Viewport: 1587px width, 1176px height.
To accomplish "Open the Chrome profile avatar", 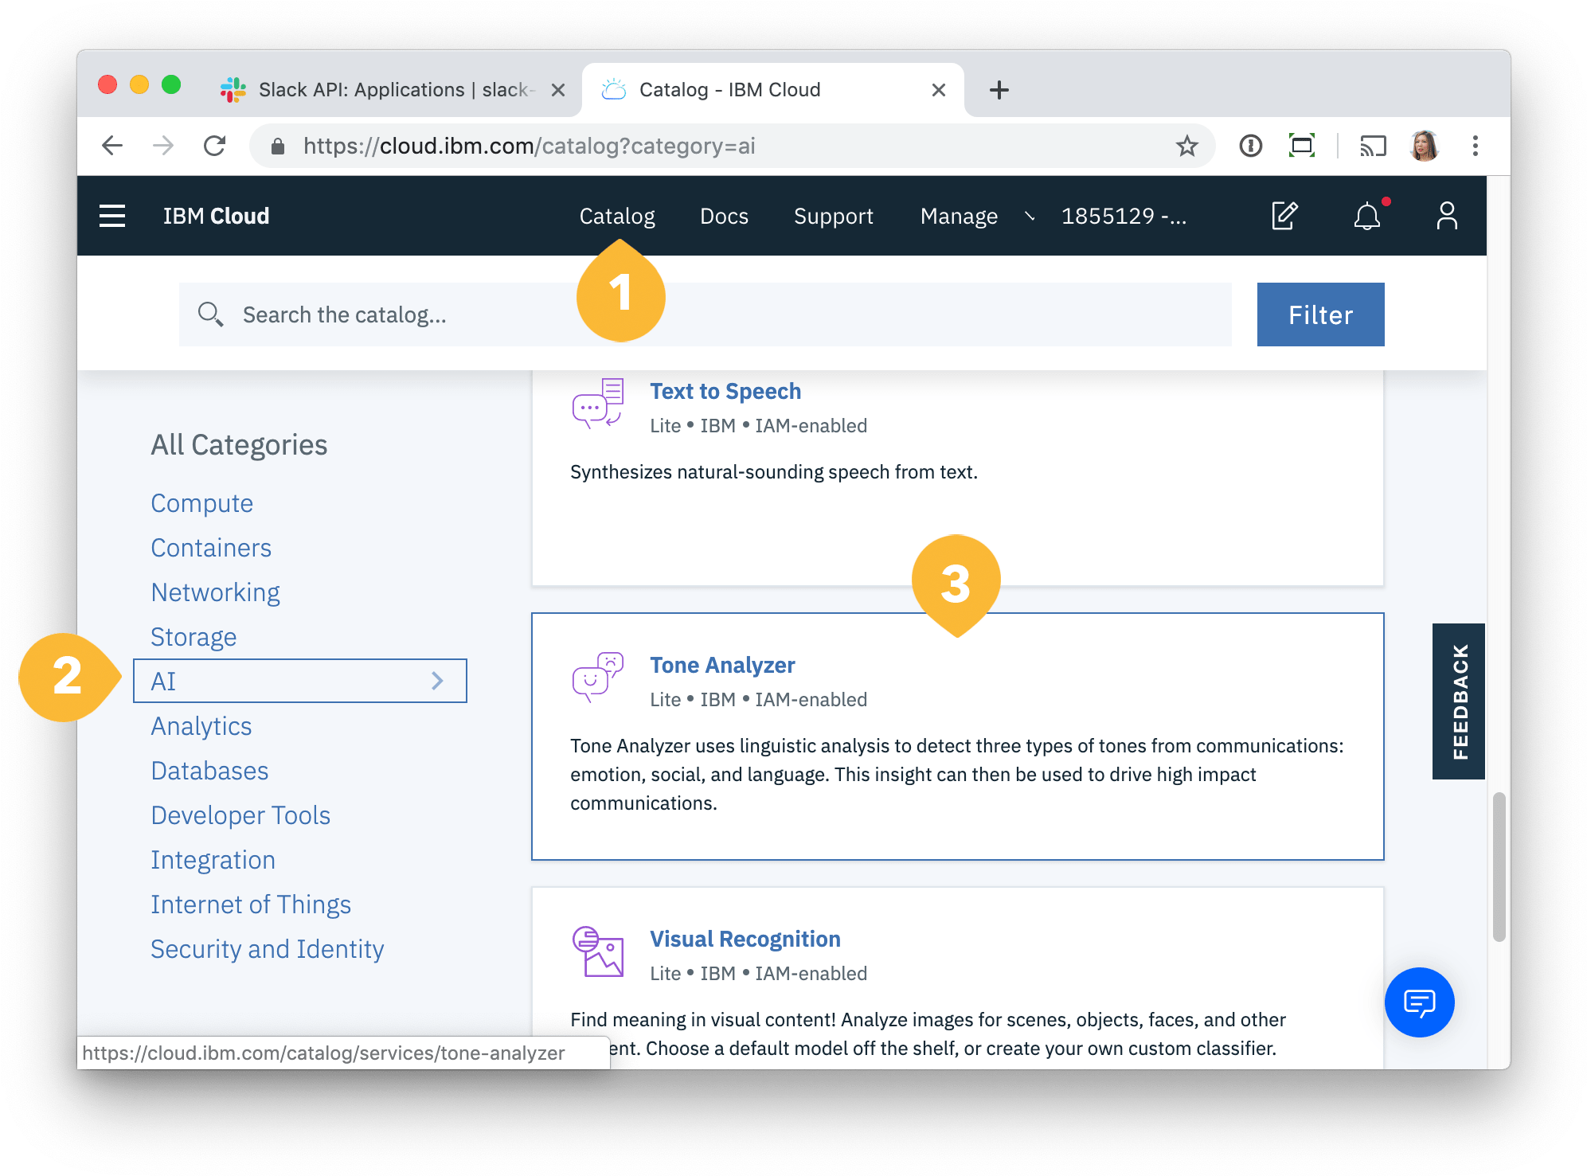I will tap(1424, 146).
